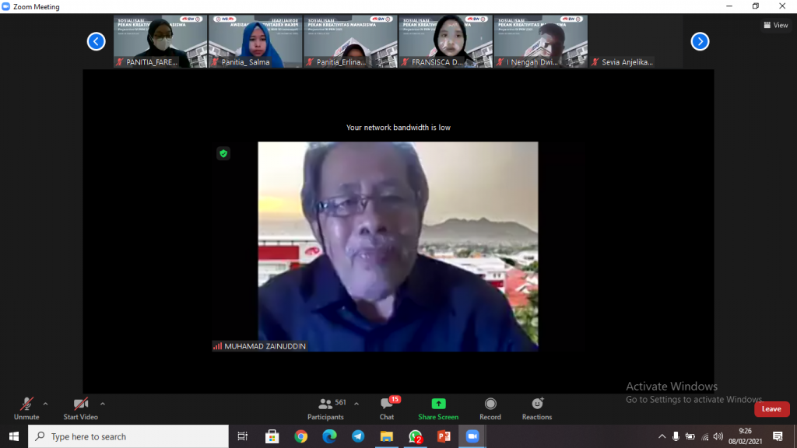797x448 pixels.
Task: Unmute the microphone
Action: tap(26, 408)
